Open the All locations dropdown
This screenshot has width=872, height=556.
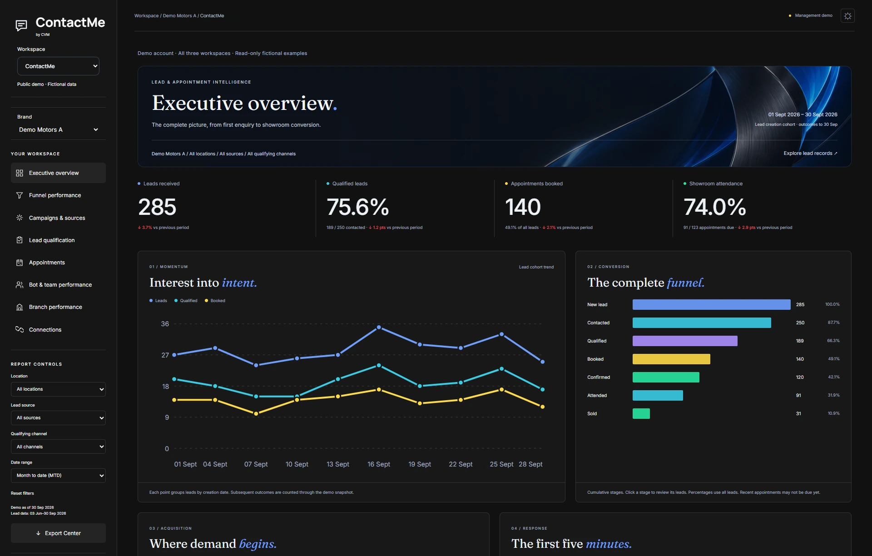[58, 389]
